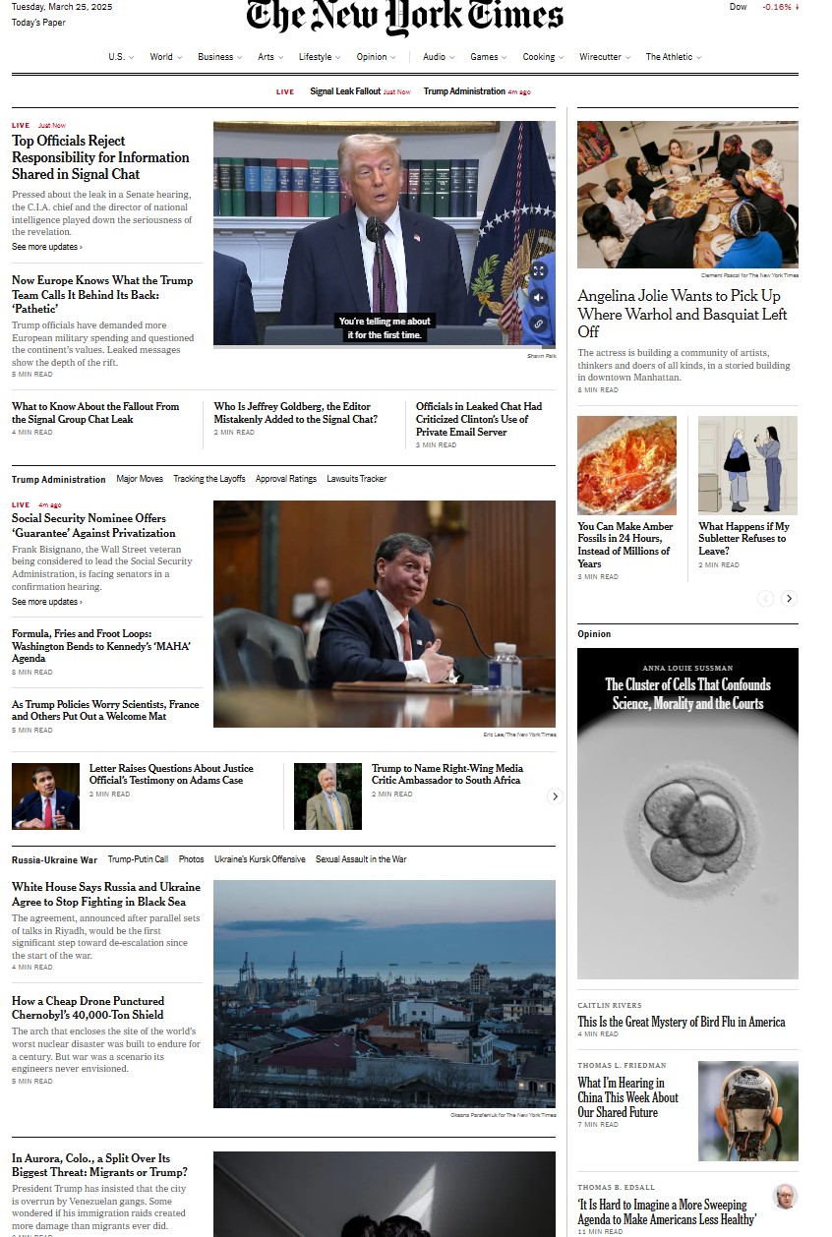832x1237 pixels.
Task: Go to previous slide in right-column carousel
Action: tap(765, 598)
